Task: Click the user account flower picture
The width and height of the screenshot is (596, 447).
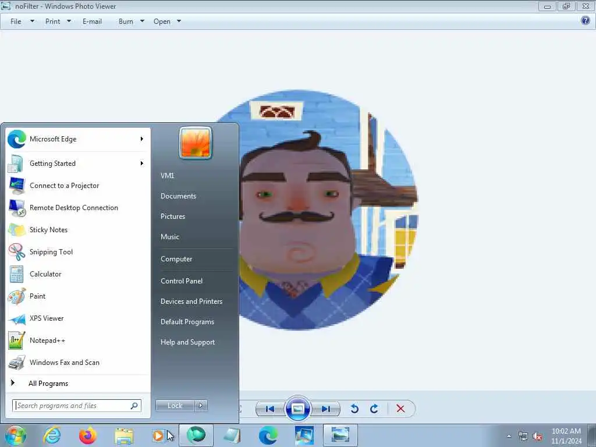Action: coord(196,143)
